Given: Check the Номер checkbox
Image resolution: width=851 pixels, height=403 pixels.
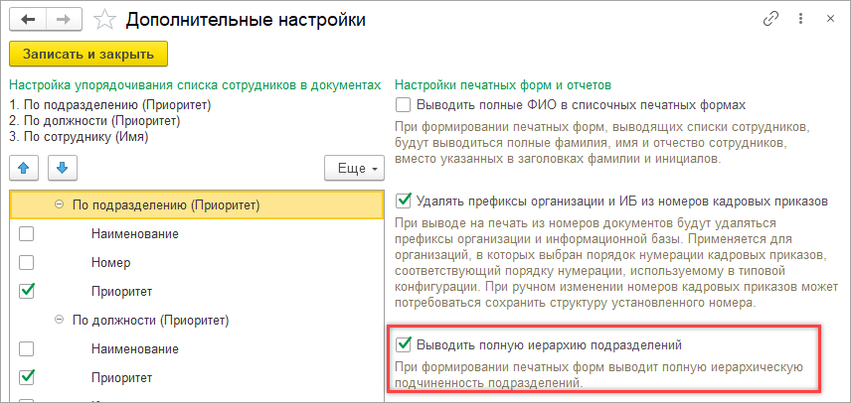Looking at the screenshot, I should coord(27,263).
